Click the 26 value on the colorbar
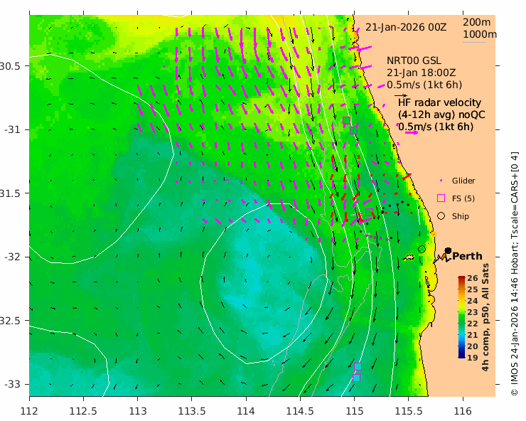Viewport: 526px width, 421px height. point(472,278)
